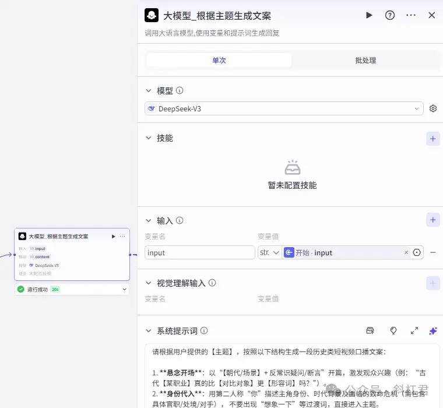This screenshot has width=443, height=408.
Task: Click the node's right output port
Action: 130,255
